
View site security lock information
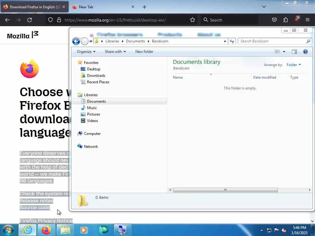[59, 20]
